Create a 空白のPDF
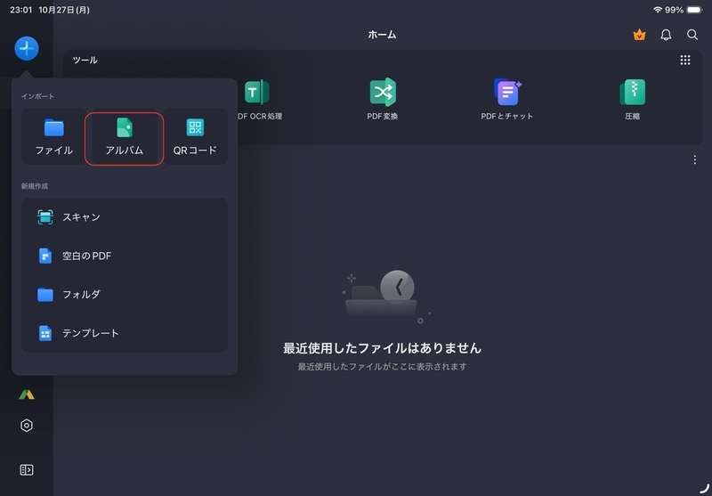 point(125,256)
